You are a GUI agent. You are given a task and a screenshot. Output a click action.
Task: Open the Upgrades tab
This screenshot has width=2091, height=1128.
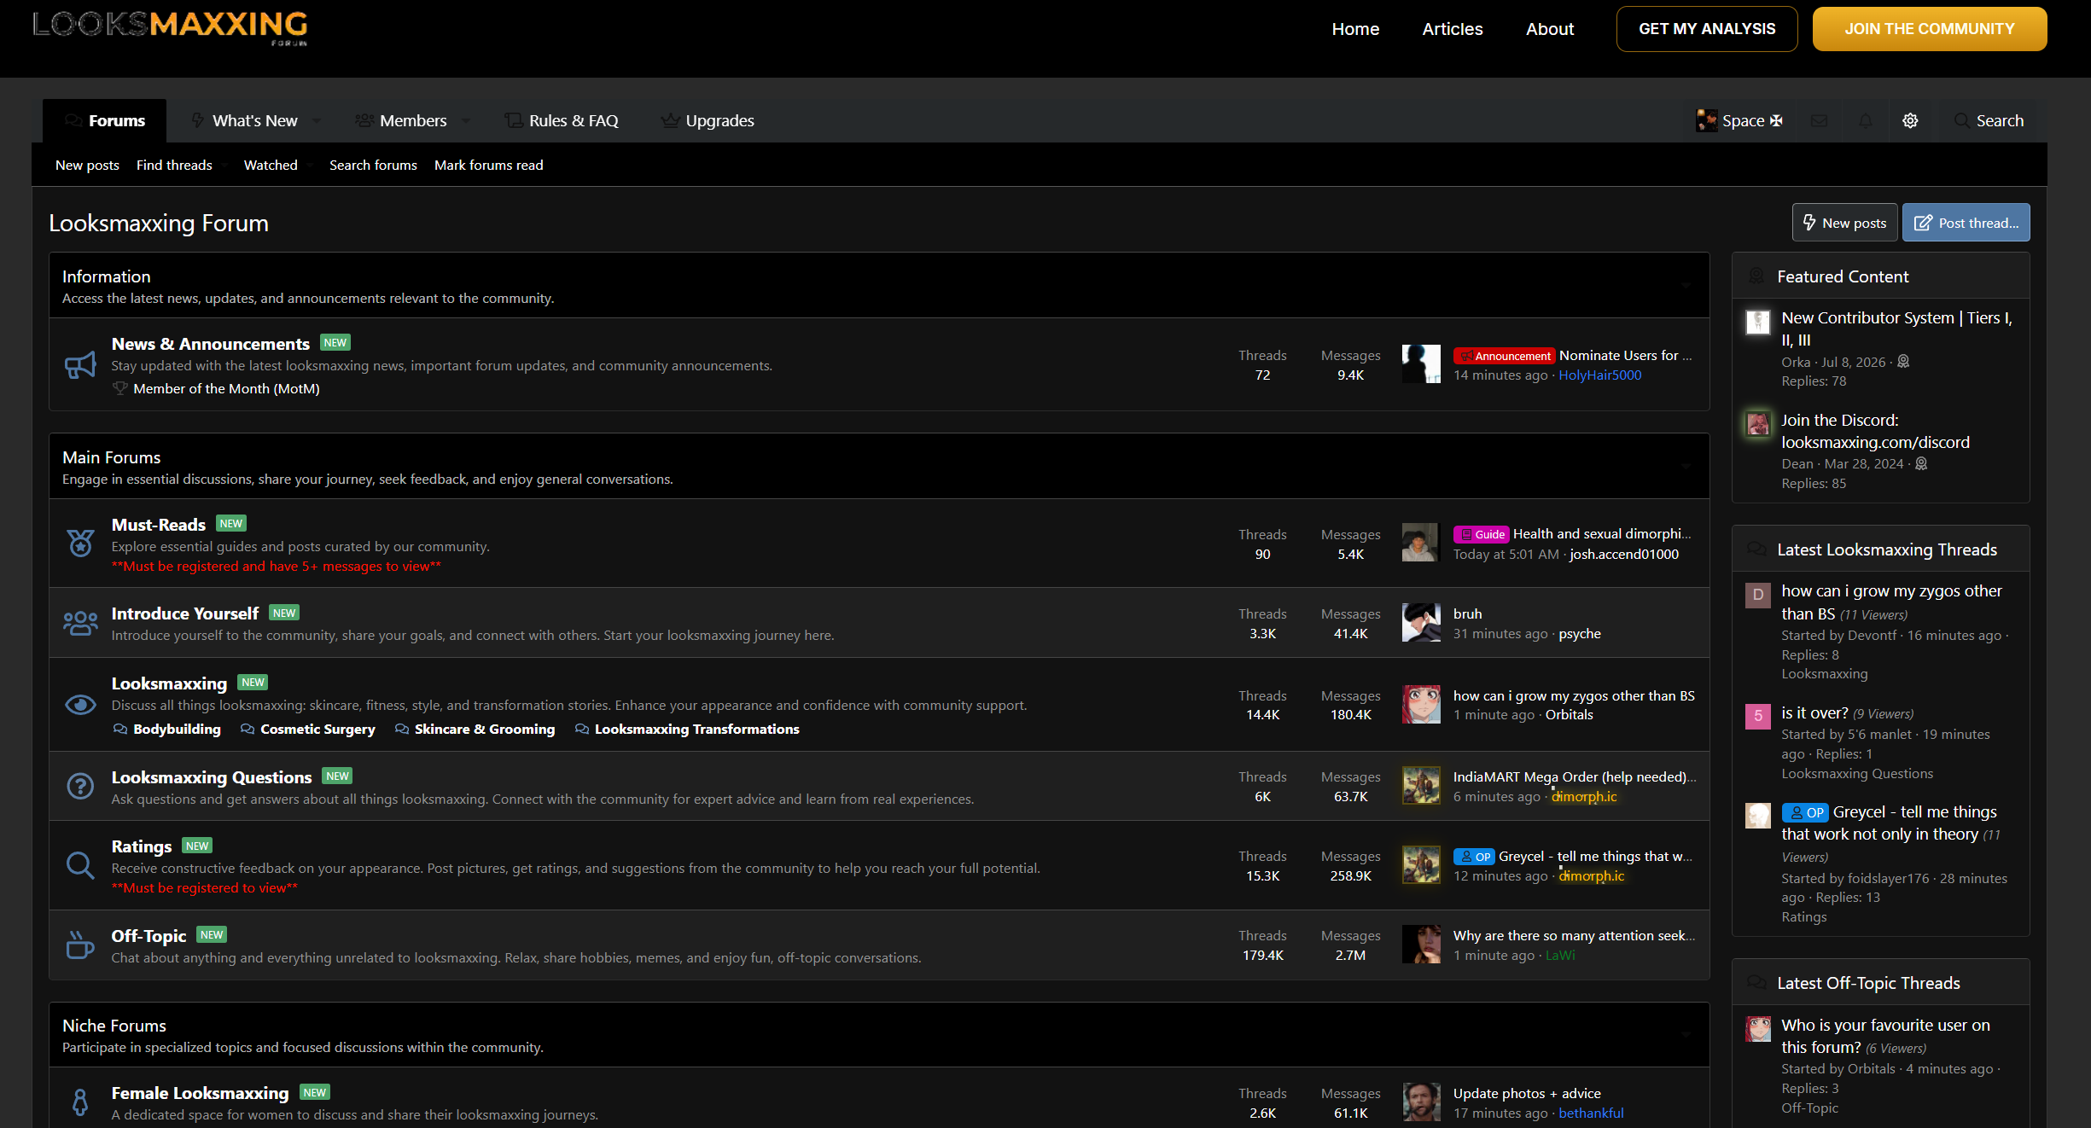(x=708, y=120)
